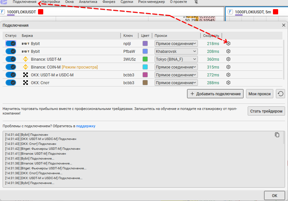Toggle the OKX Спот connection switch

(11, 83)
